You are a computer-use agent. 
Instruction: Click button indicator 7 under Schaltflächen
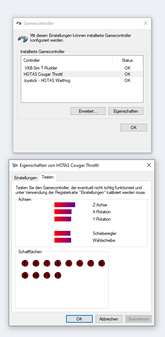[x=91, y=263]
